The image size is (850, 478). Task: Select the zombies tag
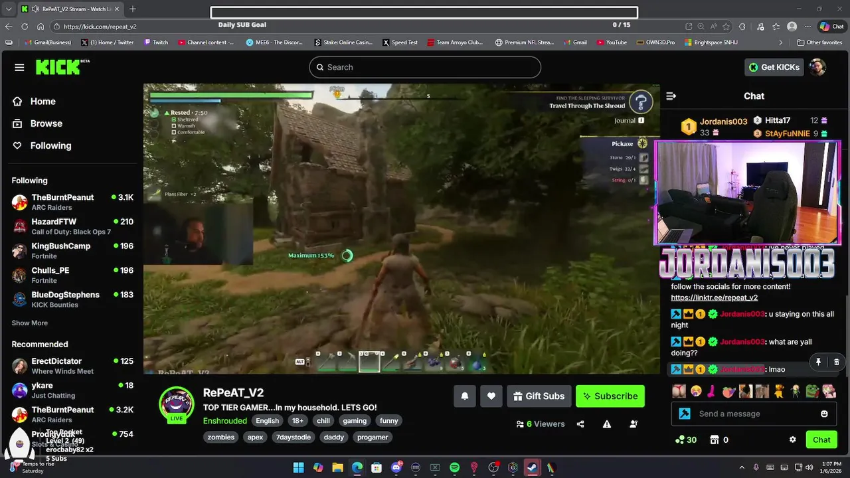tap(220, 438)
